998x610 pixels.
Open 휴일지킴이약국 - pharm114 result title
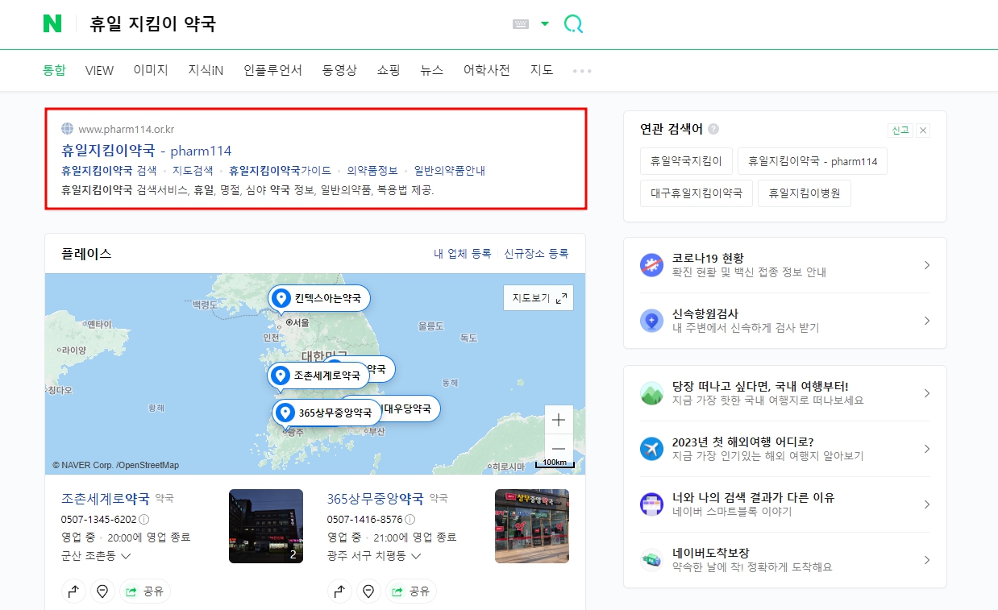(x=147, y=151)
